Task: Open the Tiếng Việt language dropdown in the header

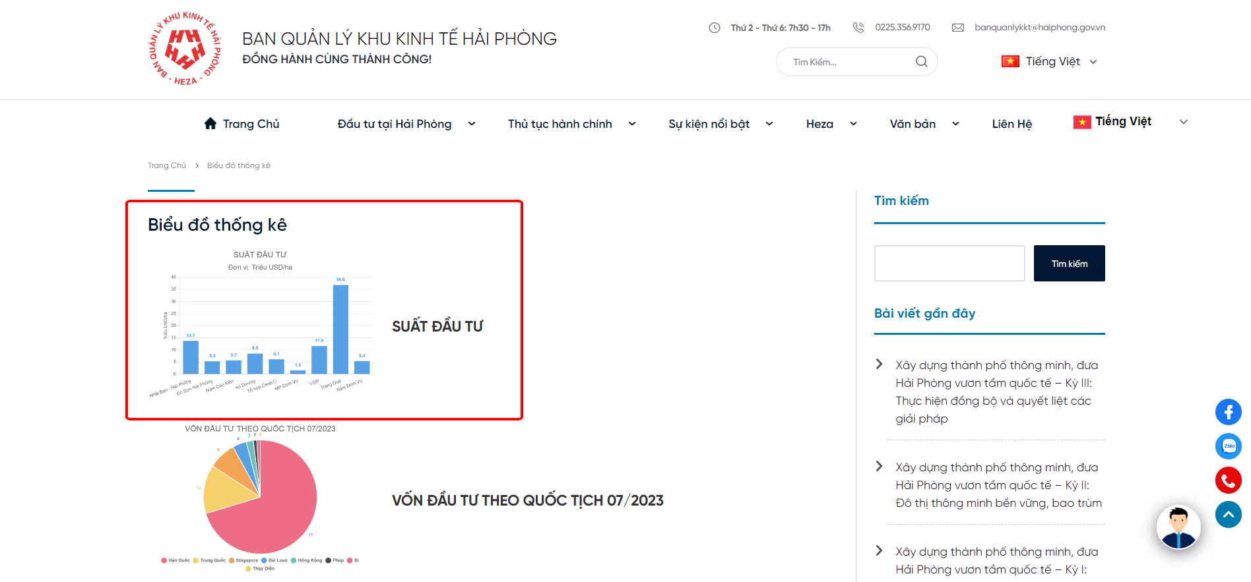Action: pyautogui.click(x=1049, y=62)
